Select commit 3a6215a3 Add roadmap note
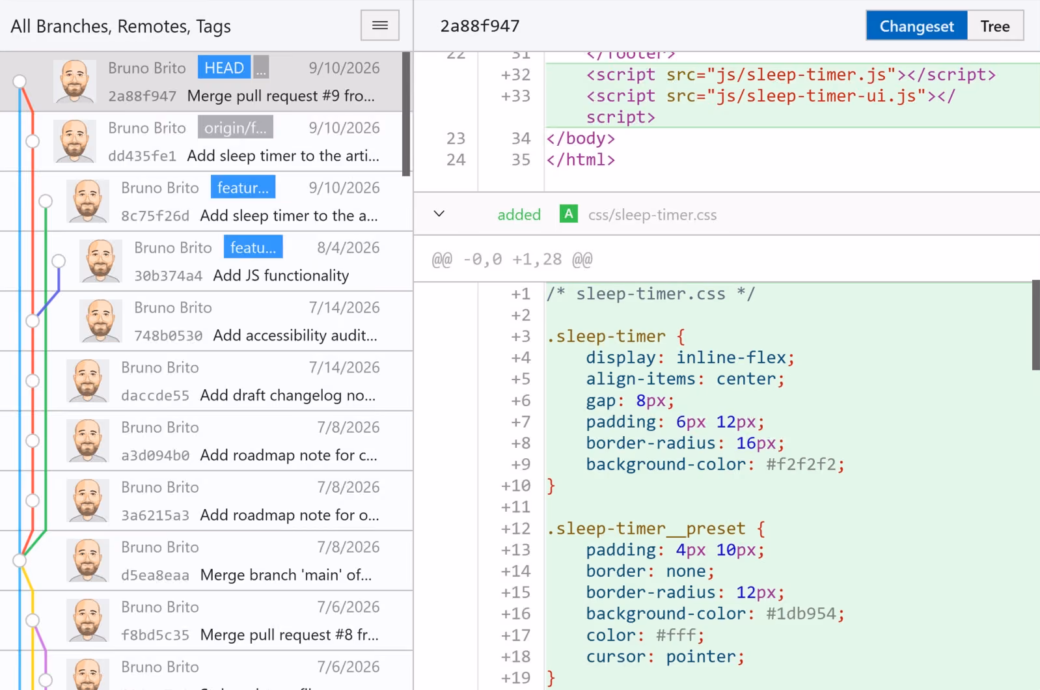This screenshot has width=1040, height=690. pyautogui.click(x=206, y=501)
